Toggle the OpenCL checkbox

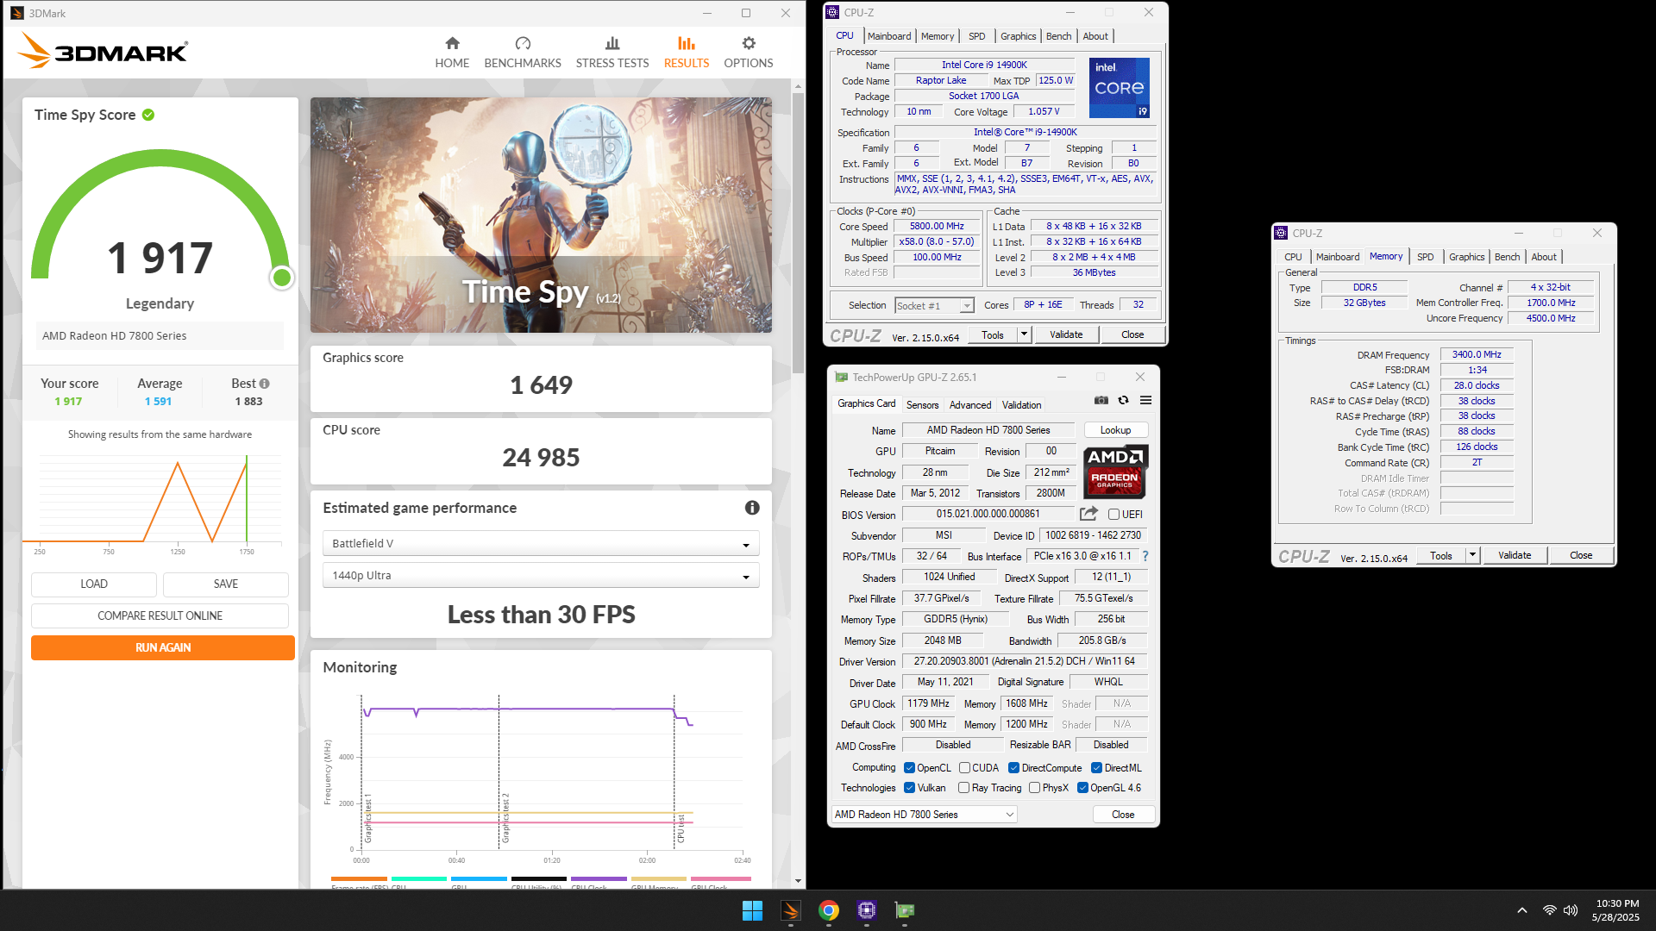point(909,768)
